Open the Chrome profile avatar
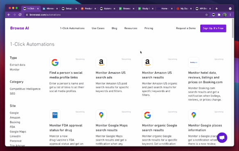Screen dimensions: 239x151 (x=225, y=15)
